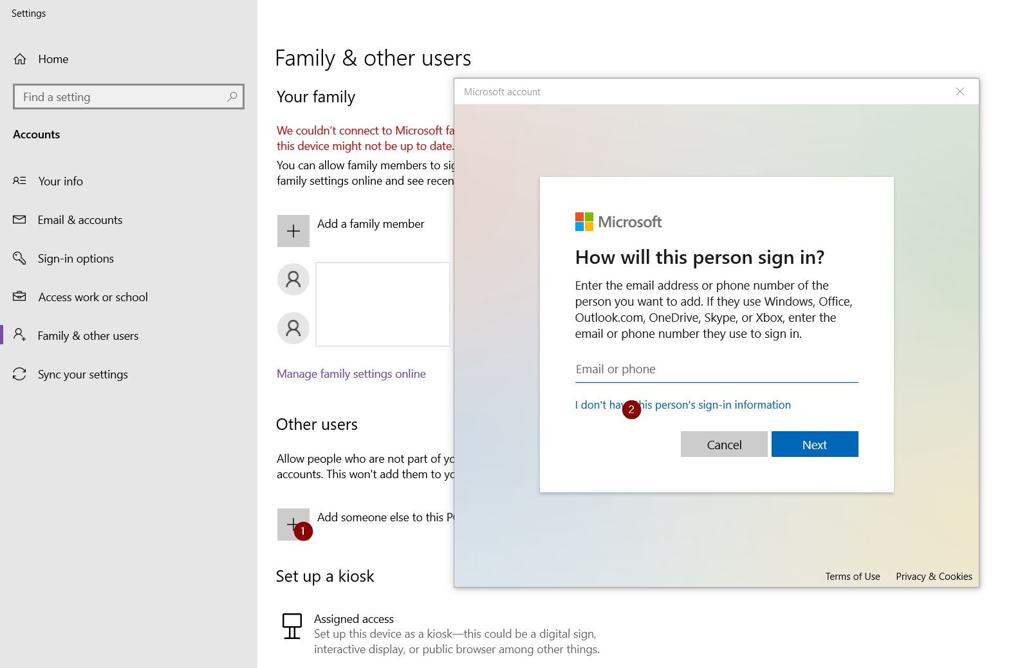Click the Microsoft account dialog title
Image resolution: width=1011 pixels, height=668 pixels.
[x=502, y=92]
